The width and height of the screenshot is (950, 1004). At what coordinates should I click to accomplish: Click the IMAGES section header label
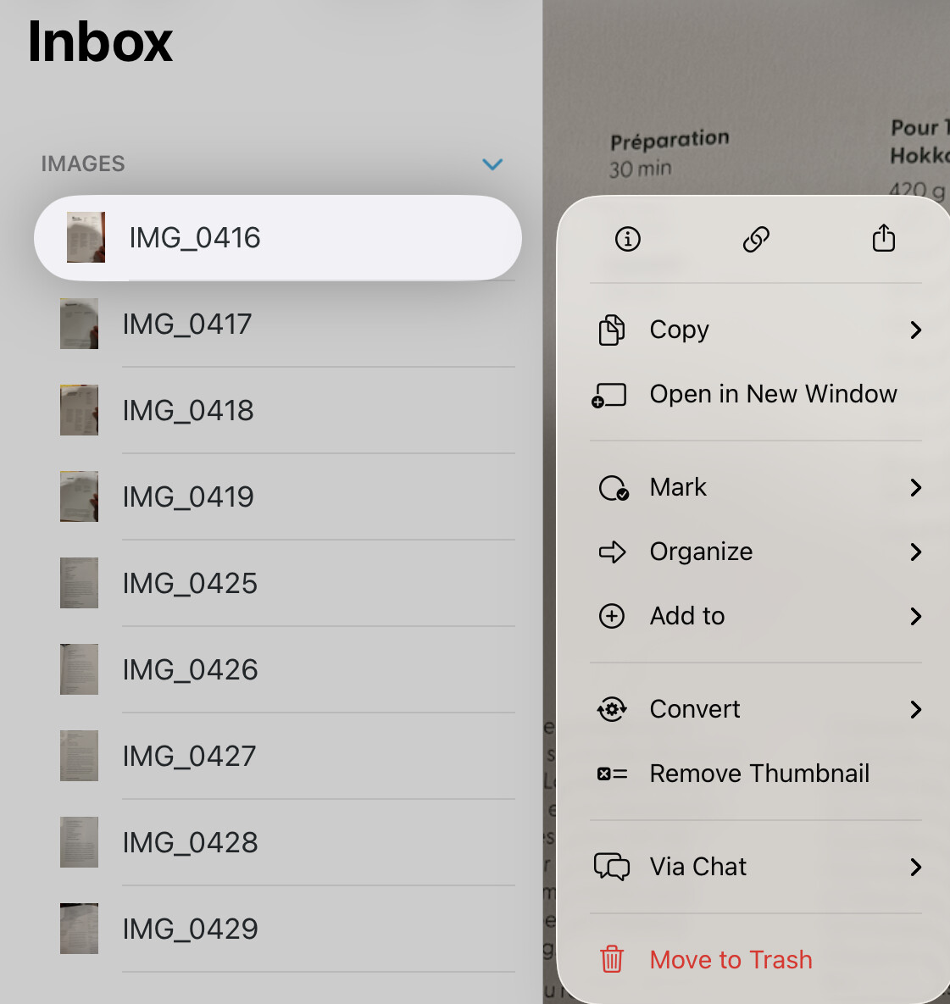pyautogui.click(x=83, y=164)
